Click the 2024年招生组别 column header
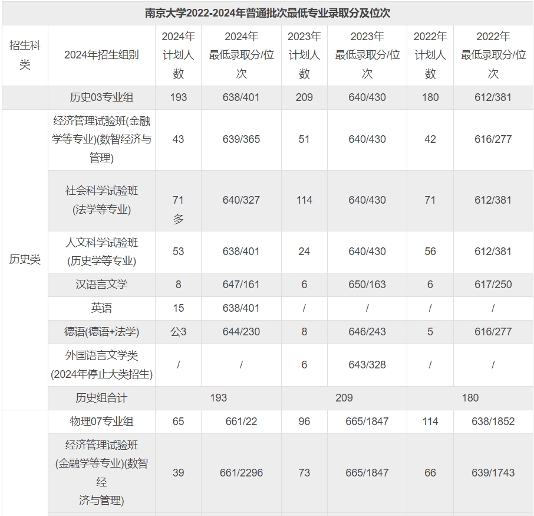Screen dimensions: 534x516 coord(101,55)
